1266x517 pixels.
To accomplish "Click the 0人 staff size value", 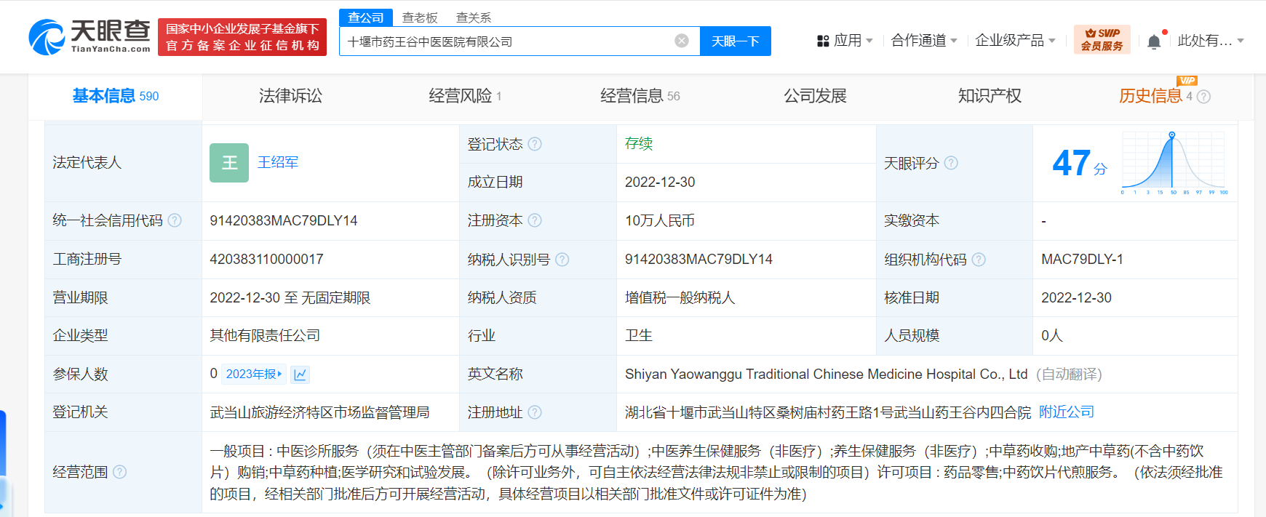I will click(x=1052, y=336).
